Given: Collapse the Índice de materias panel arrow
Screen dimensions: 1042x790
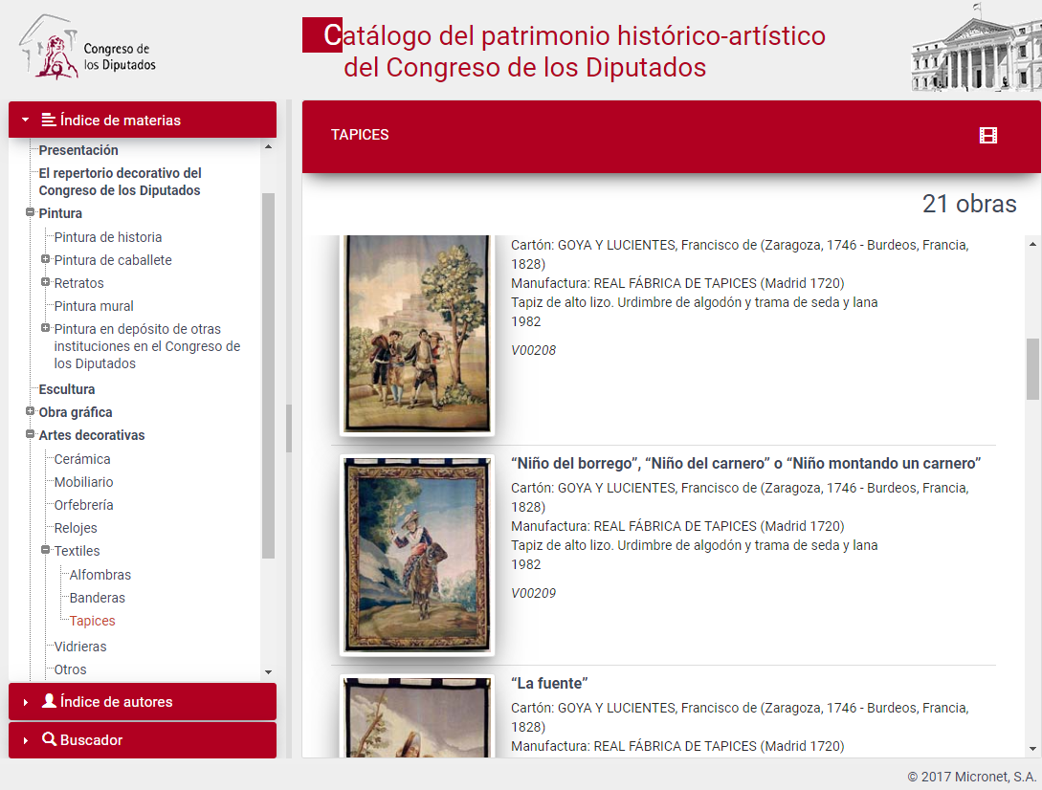Looking at the screenshot, I should coord(25,120).
